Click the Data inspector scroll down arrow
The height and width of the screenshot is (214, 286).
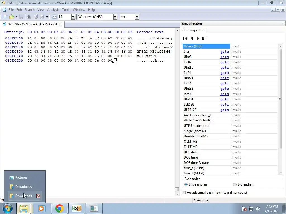click(x=280, y=172)
